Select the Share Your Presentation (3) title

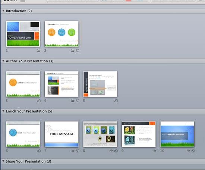point(28,161)
